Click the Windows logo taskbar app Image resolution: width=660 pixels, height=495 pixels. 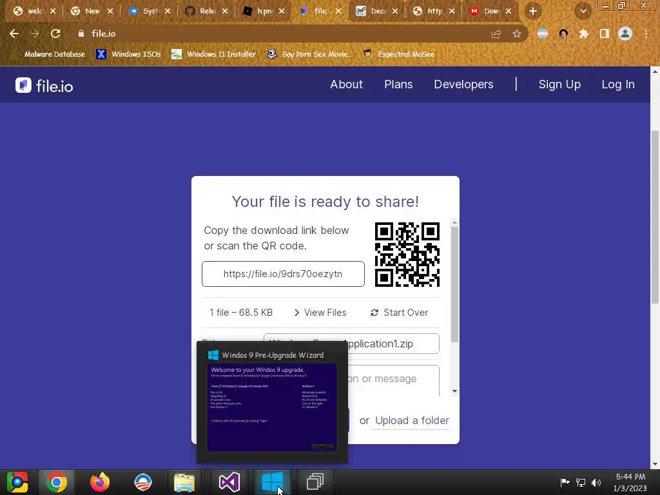(273, 482)
